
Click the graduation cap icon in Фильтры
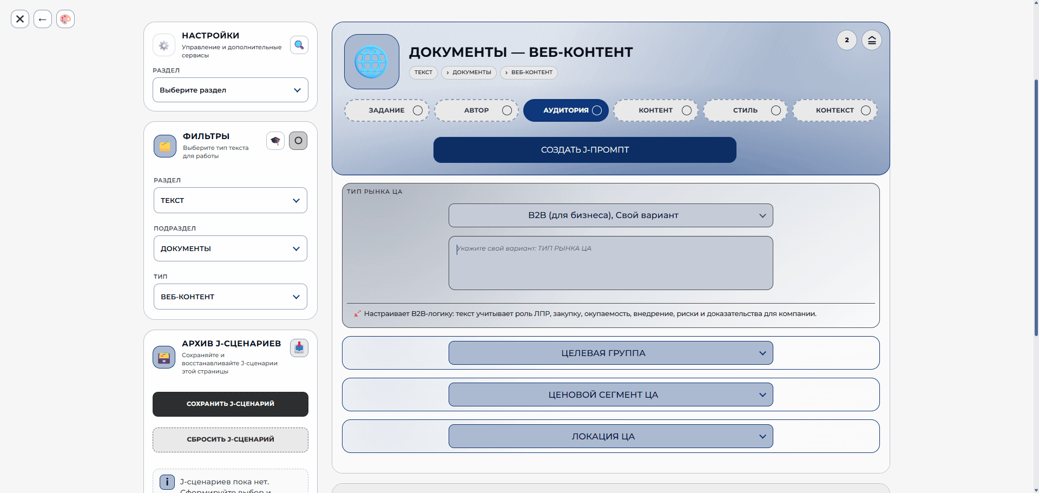pos(275,141)
